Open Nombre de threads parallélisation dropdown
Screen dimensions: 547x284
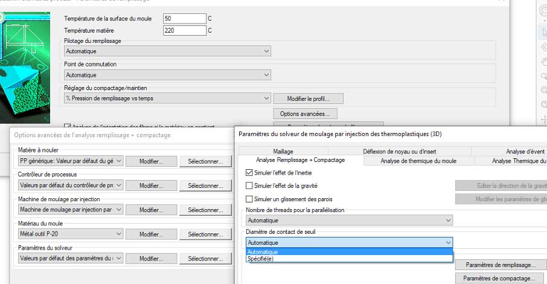[349, 221]
